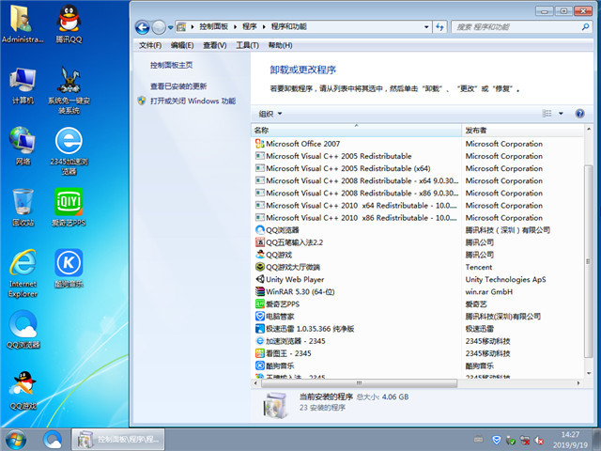Click the vertical scrollbar down arrow

[x=589, y=373]
